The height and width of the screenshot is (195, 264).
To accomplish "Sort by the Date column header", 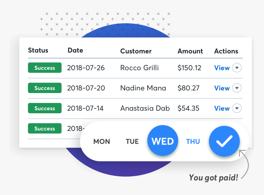I will click(75, 50).
